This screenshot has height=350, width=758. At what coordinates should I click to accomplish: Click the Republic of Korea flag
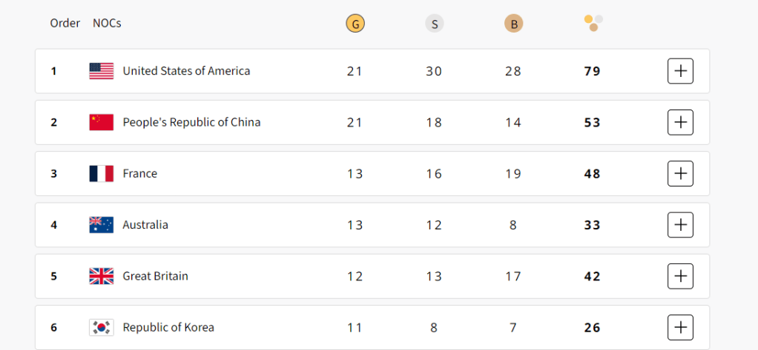[x=101, y=327]
